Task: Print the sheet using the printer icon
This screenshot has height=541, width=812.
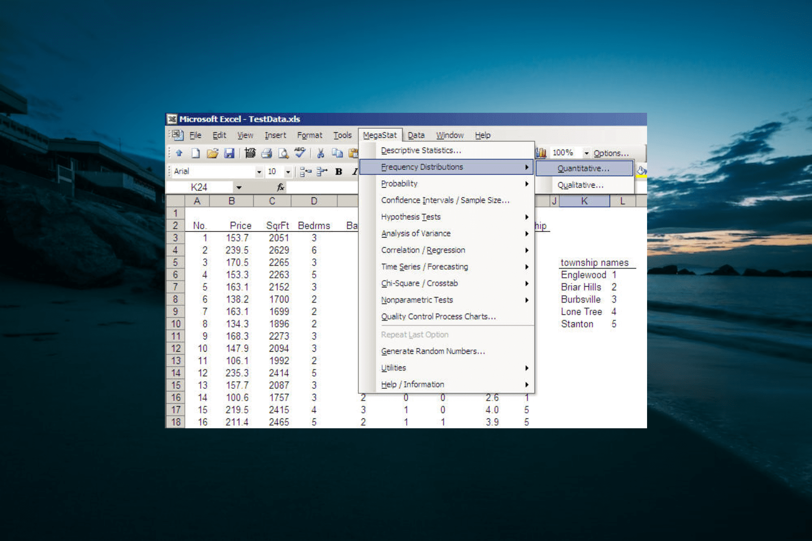Action: click(x=266, y=153)
